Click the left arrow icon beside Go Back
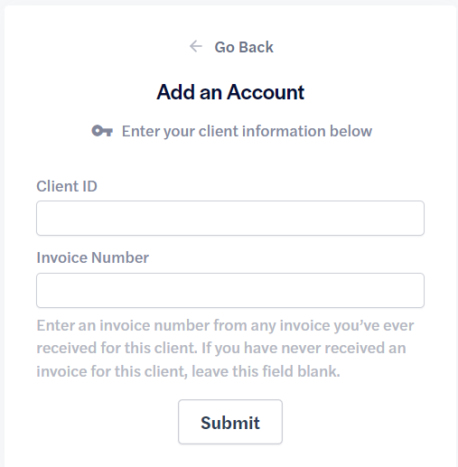458x467 pixels. coord(196,46)
